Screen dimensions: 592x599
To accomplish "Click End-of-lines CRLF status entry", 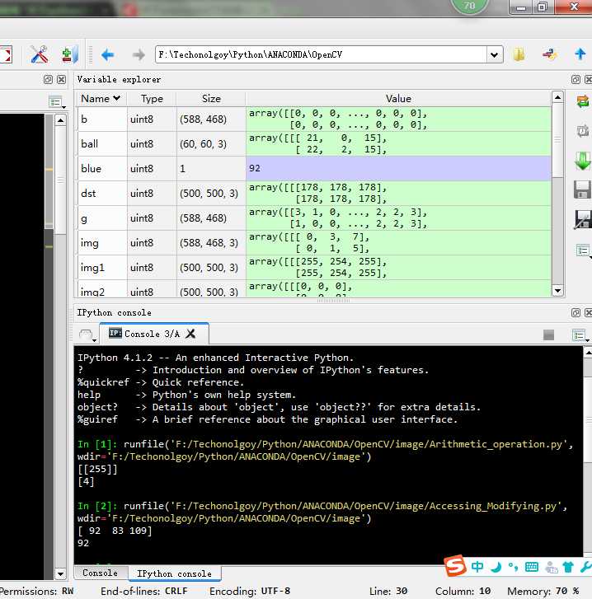I will pyautogui.click(x=144, y=592).
